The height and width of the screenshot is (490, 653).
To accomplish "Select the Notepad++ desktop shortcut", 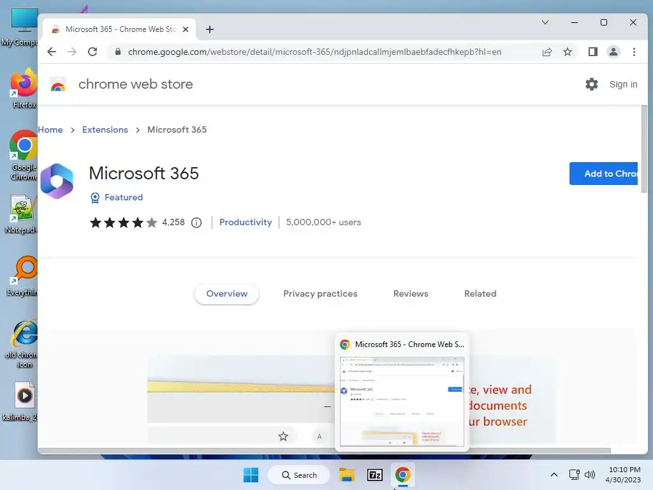I will [x=22, y=214].
